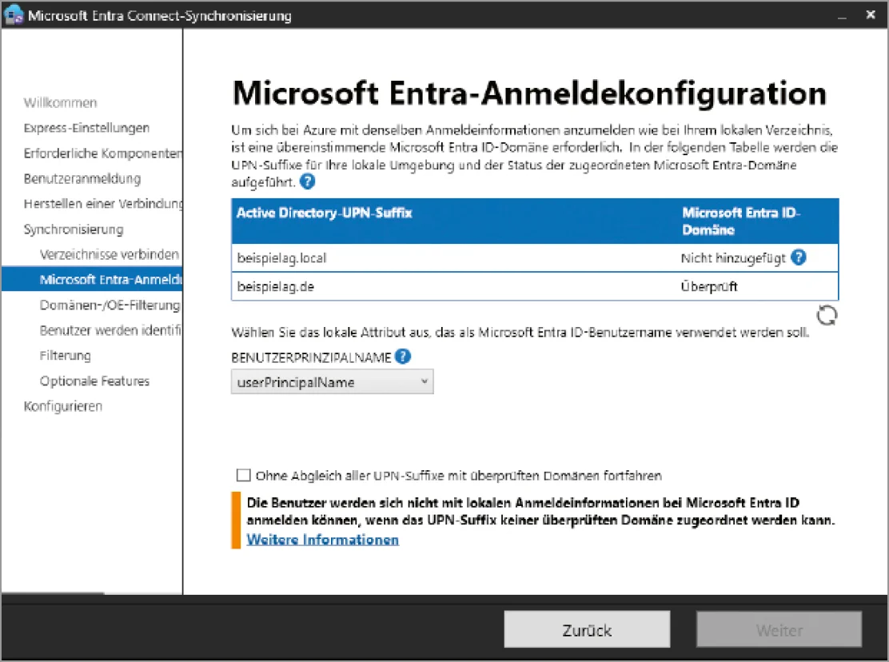Viewport: 889px width, 662px height.
Task: Go to the Willkommen step
Action: [60, 102]
